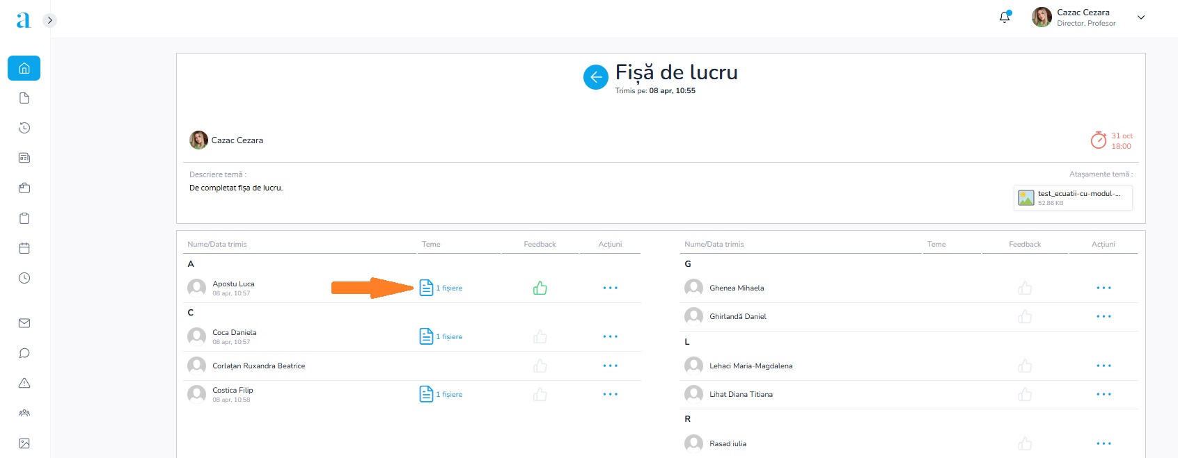
Task: Expand the sidebar with chevron arrow
Action: point(49,20)
